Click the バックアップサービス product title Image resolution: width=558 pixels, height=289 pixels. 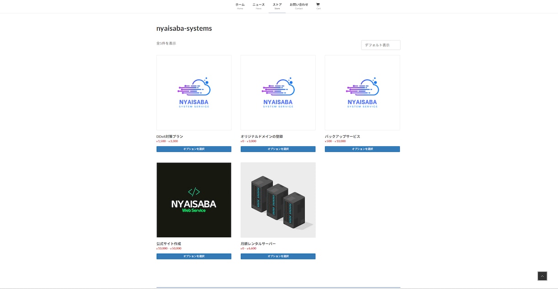point(343,136)
